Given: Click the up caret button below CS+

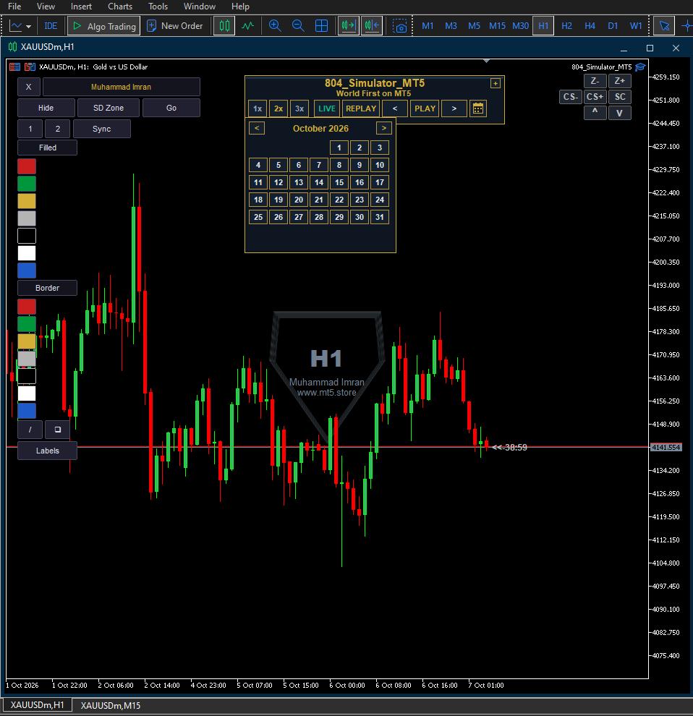Looking at the screenshot, I should coord(595,112).
